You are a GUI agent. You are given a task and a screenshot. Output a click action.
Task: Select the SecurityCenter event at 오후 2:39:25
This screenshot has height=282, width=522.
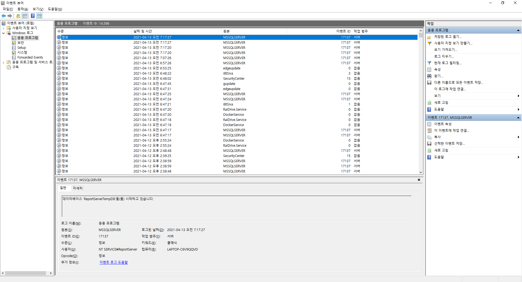click(237, 156)
